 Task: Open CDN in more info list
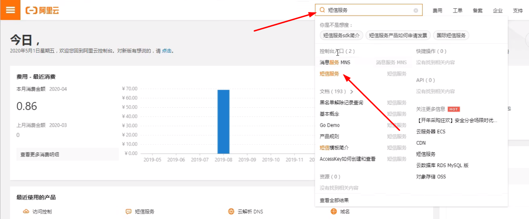click(421, 143)
